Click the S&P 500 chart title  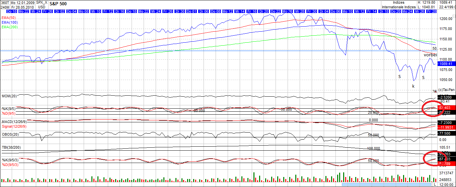[x=58, y=3]
